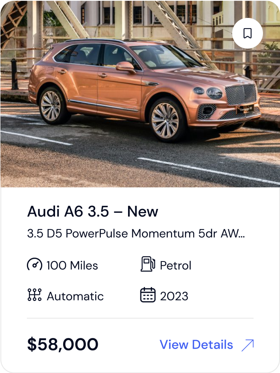Image resolution: width=280 pixels, height=373 pixels.
Task: Click the Petrol fuel type label
Action: point(175,265)
